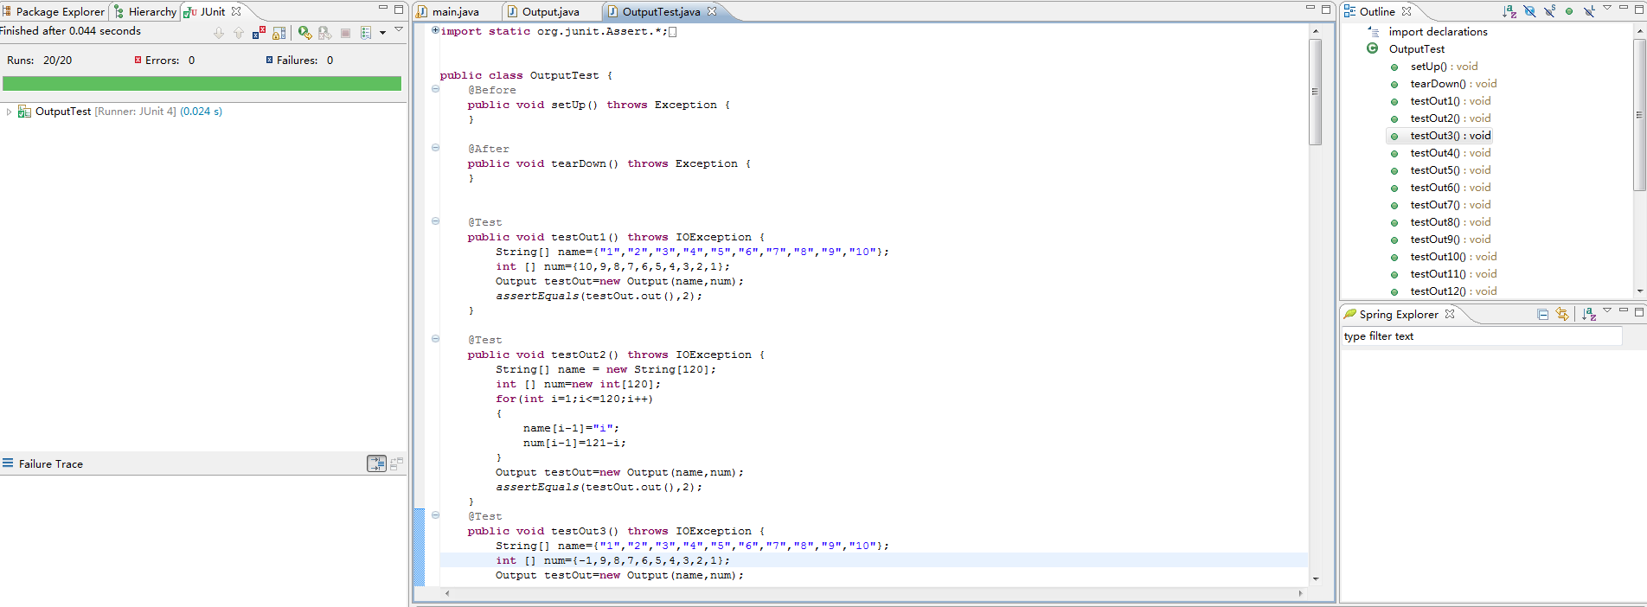Expand the OutputTest result node
The height and width of the screenshot is (607, 1647).
9,112
